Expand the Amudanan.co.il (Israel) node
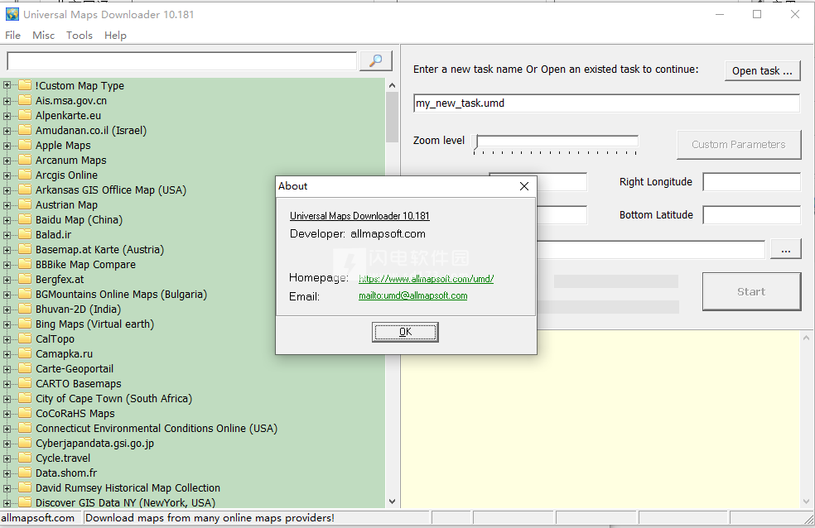Image resolution: width=815 pixels, height=528 pixels. [x=7, y=130]
